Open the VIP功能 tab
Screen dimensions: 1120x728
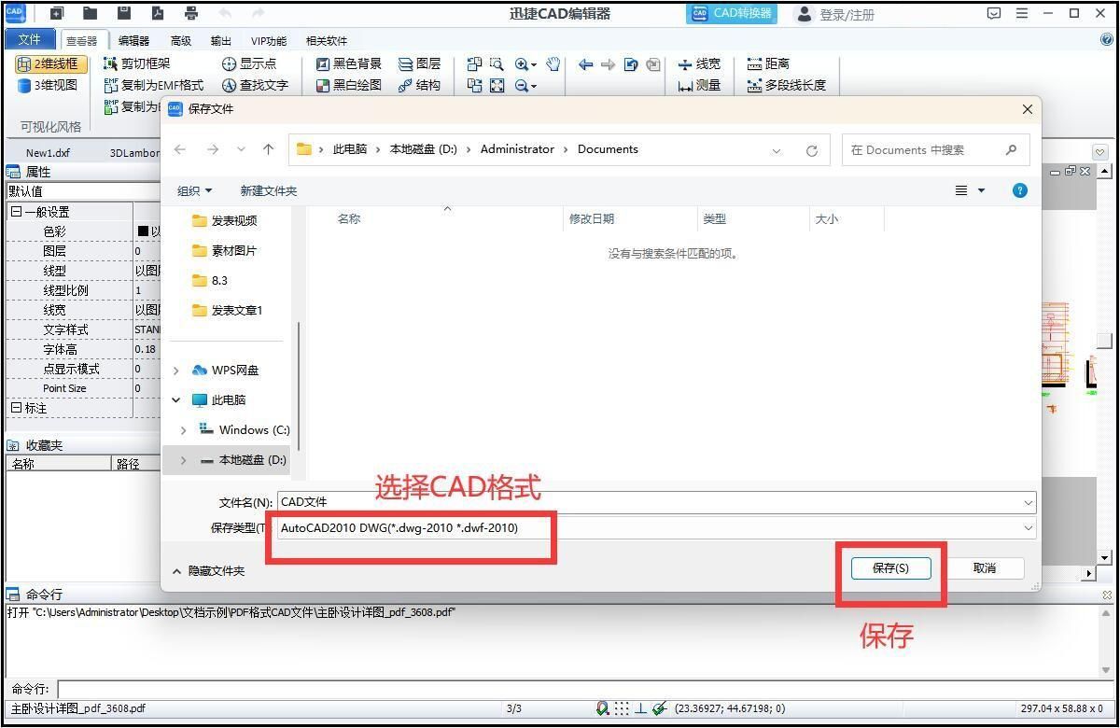pos(269,40)
